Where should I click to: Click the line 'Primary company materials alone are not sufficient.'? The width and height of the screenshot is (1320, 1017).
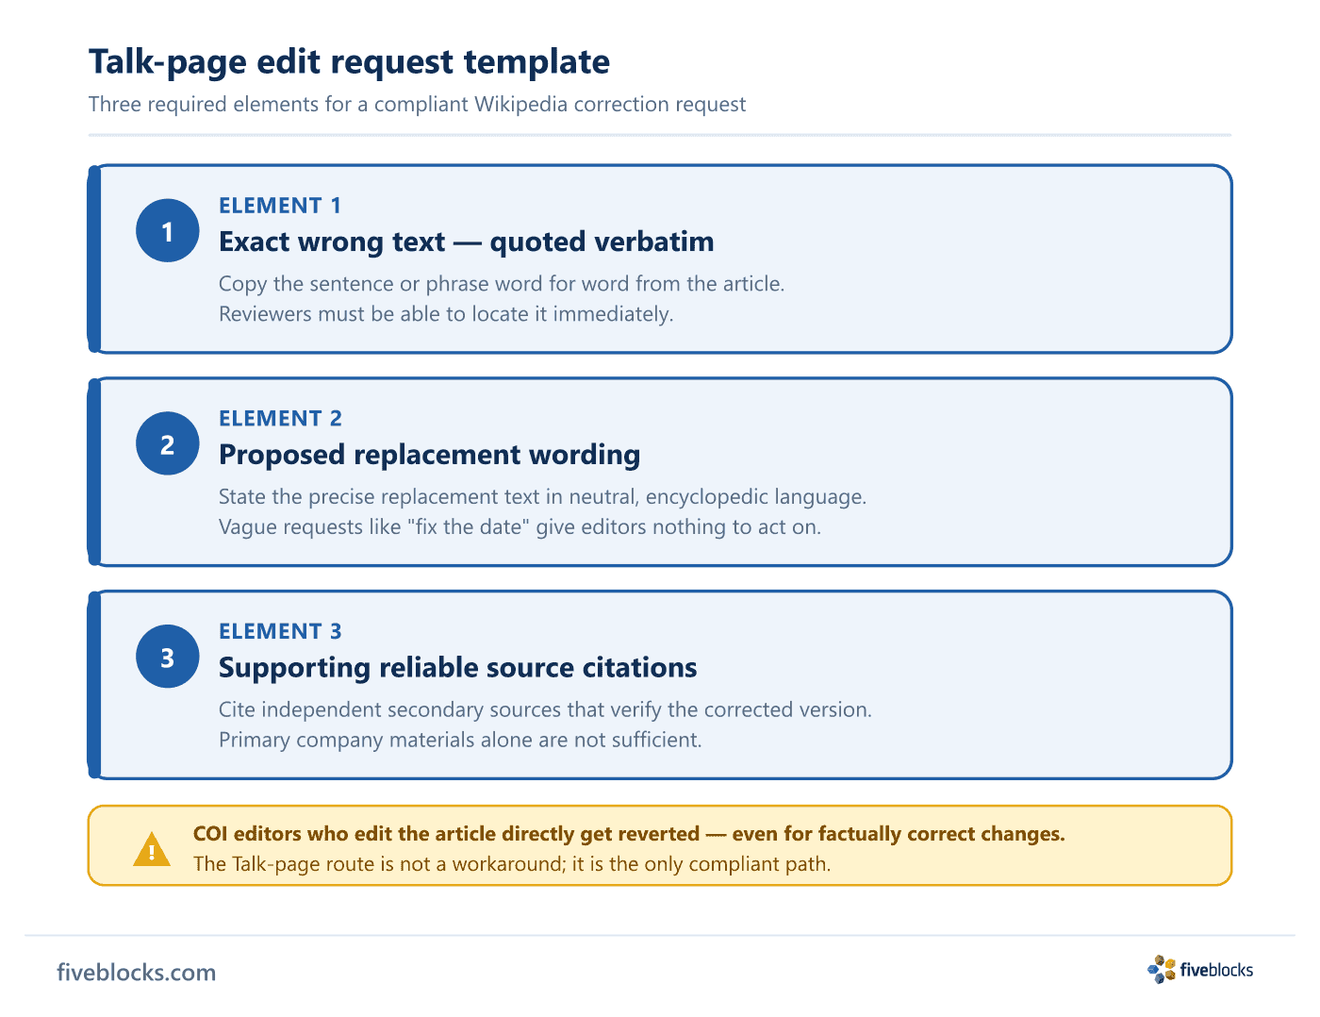pyautogui.click(x=460, y=740)
